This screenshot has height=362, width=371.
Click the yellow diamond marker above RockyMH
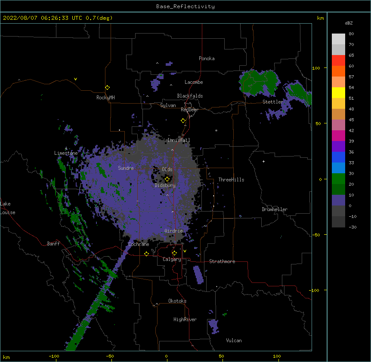pos(107,88)
